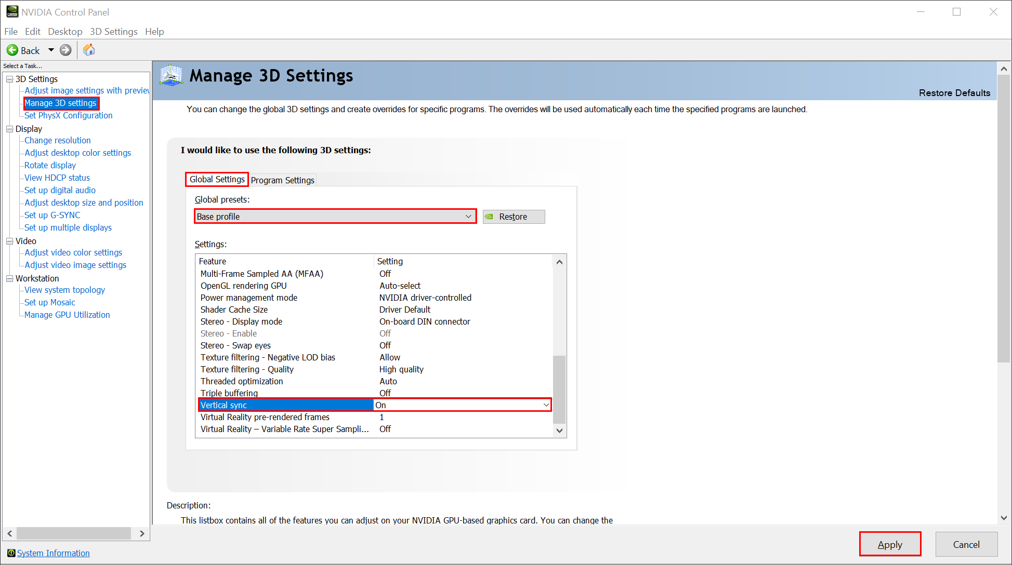
Task: Click the Forward navigation arrow icon
Action: 65,50
